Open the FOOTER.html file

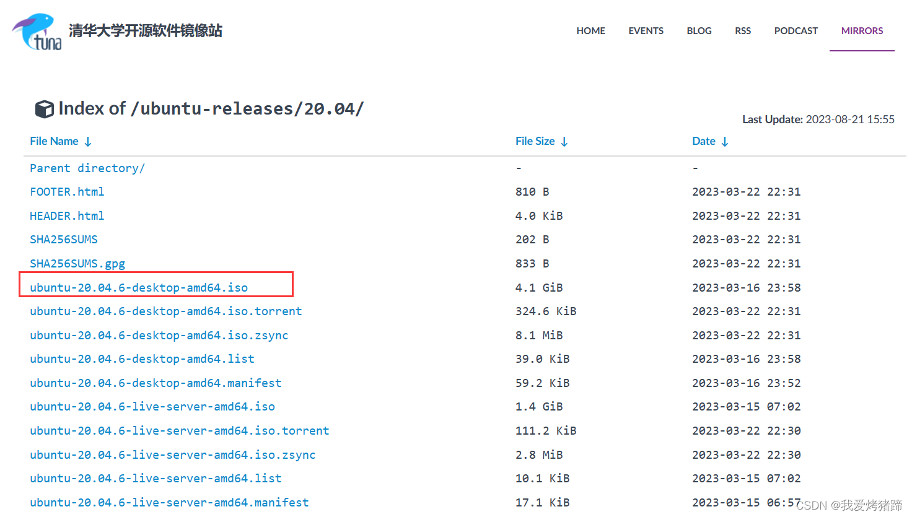click(x=67, y=192)
